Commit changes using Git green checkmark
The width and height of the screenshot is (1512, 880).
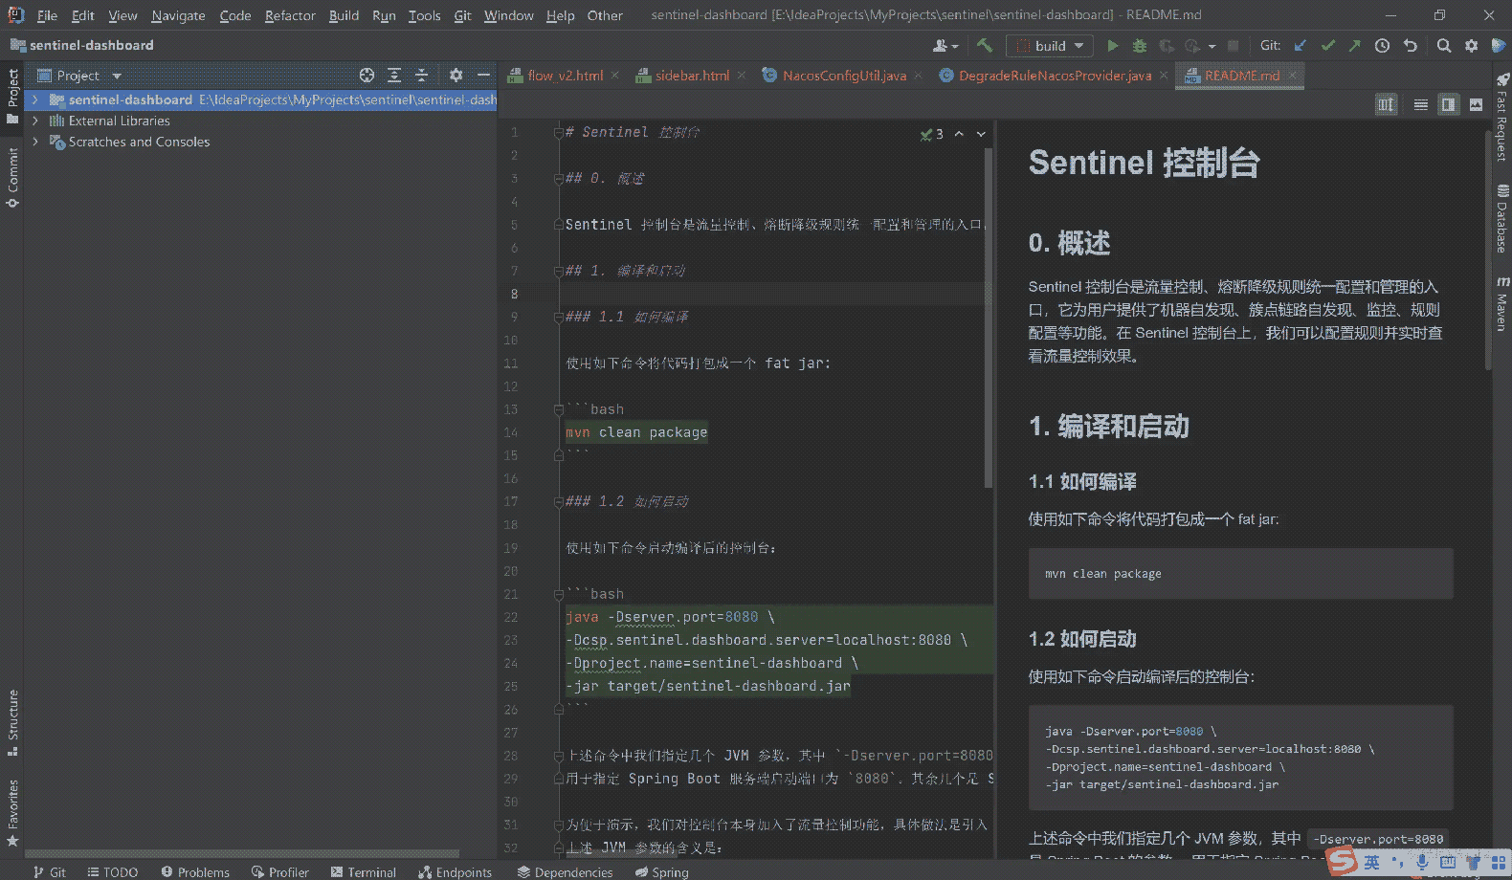(x=1327, y=46)
